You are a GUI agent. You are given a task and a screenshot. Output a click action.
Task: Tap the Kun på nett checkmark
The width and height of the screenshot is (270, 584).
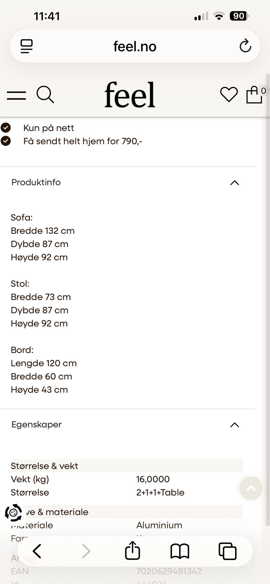click(6, 128)
